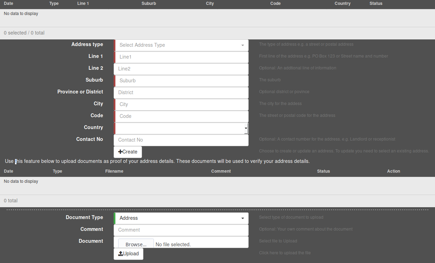Click the Browse... file button
435x263 pixels.
(x=136, y=244)
